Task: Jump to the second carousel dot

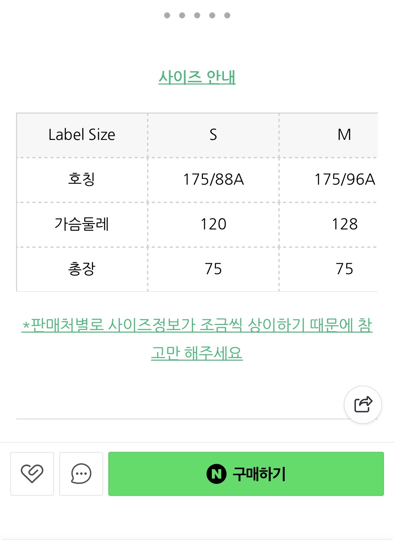Action: (x=182, y=15)
